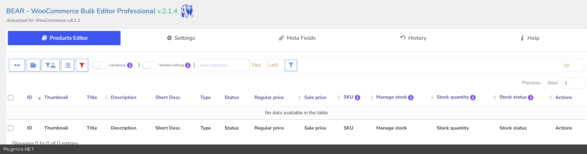Viewport: 587px width, 154px height.
Task: Click the list view toolbar icon
Action: [x=68, y=65]
